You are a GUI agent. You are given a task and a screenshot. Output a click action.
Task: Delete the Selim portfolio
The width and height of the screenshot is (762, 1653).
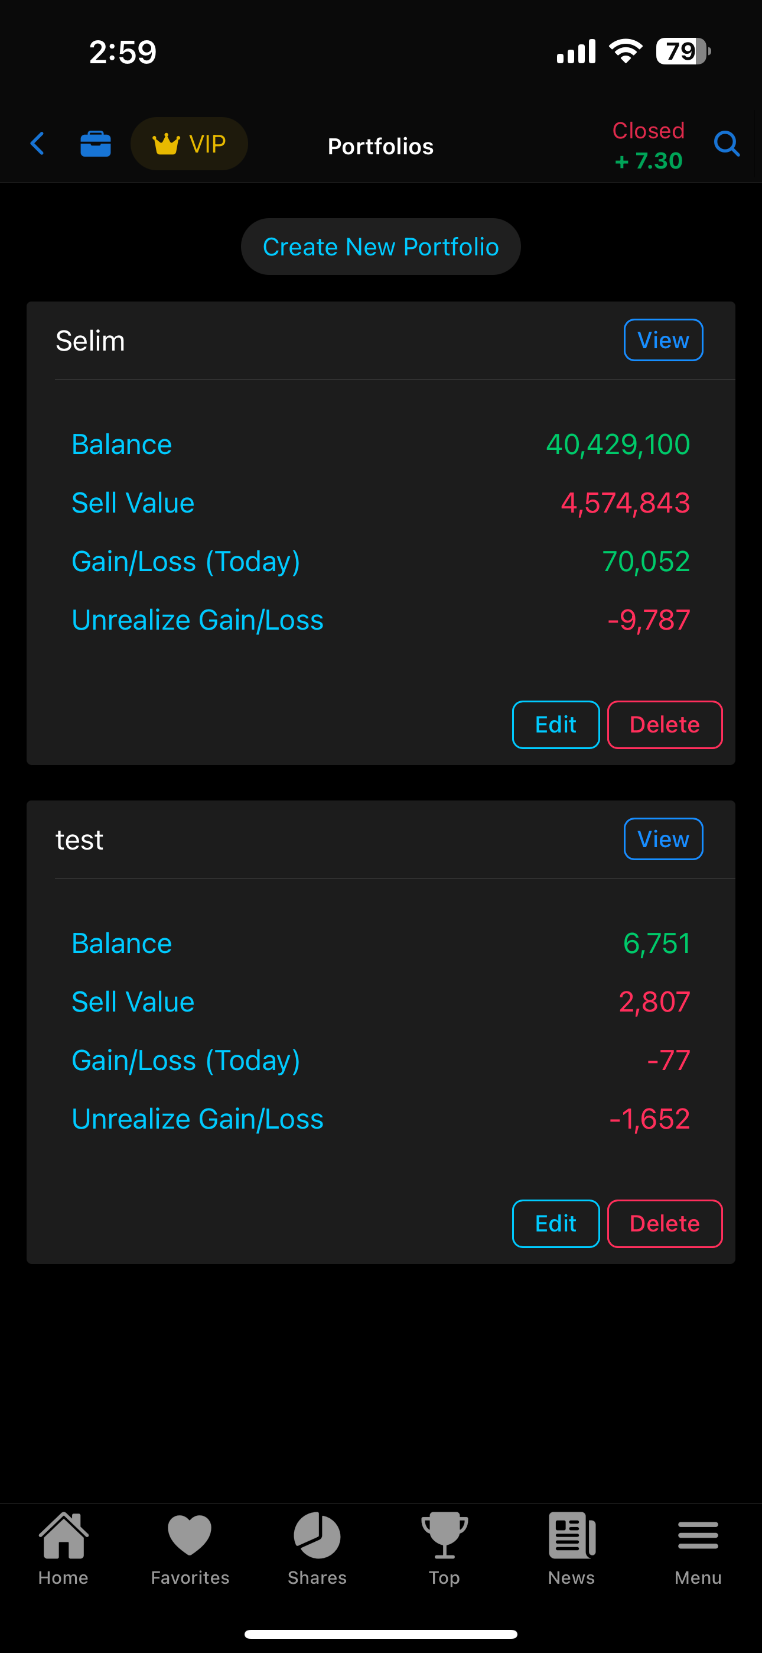(665, 725)
